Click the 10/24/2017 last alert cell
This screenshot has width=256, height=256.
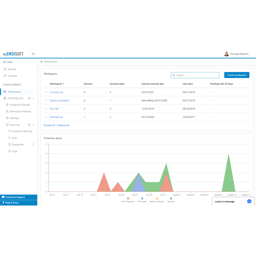coord(189,117)
